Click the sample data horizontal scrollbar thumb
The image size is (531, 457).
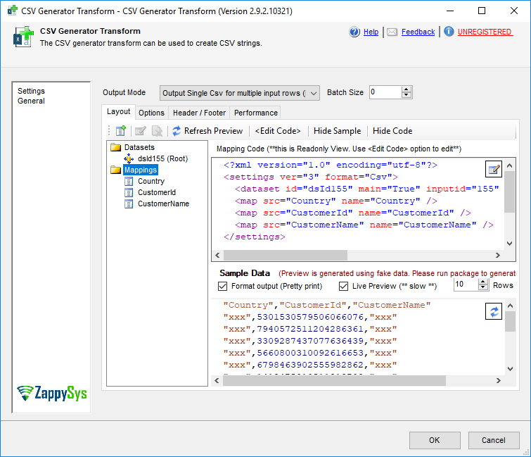point(334,380)
